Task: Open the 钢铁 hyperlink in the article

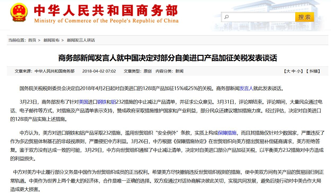Action: coord(102,102)
